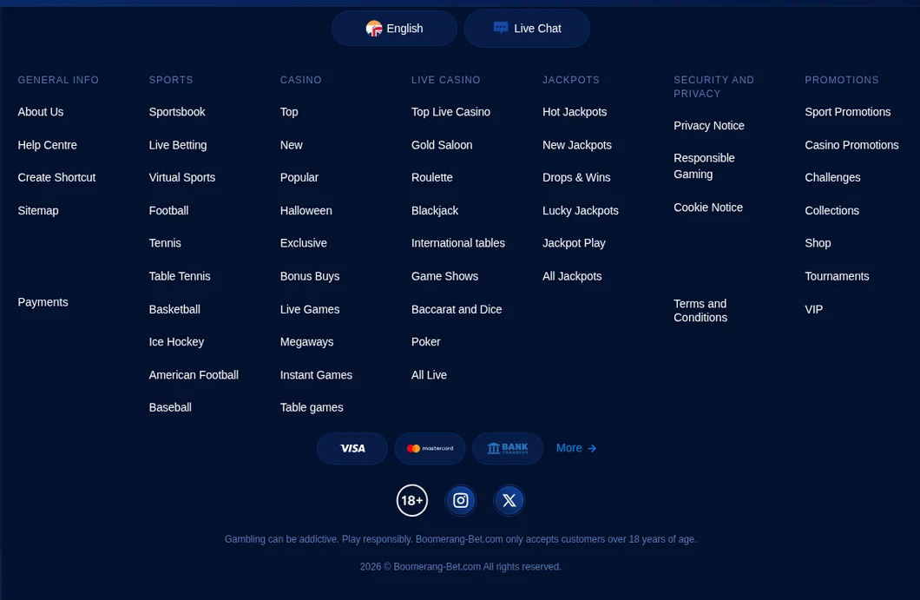This screenshot has height=600, width=920.
Task: Select the Mastercard payment badge
Action: pos(430,449)
